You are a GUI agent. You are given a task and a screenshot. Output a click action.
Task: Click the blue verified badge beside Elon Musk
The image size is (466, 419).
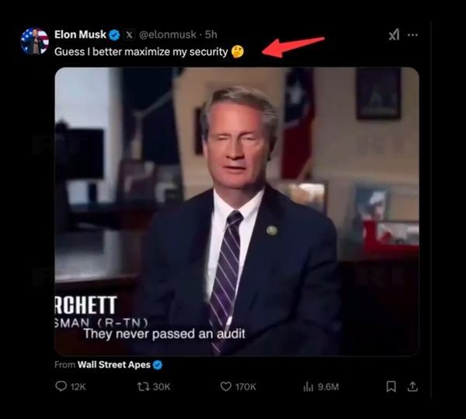click(114, 35)
